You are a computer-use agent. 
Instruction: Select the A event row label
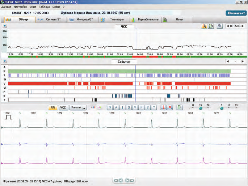pos(4,67)
